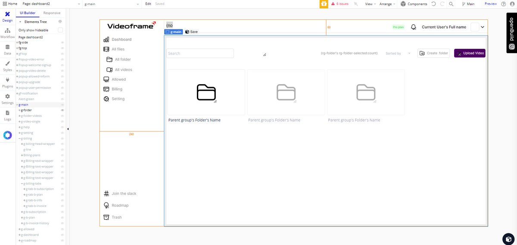Select the All files item on canvas
The image size is (517, 245).
click(114, 49)
